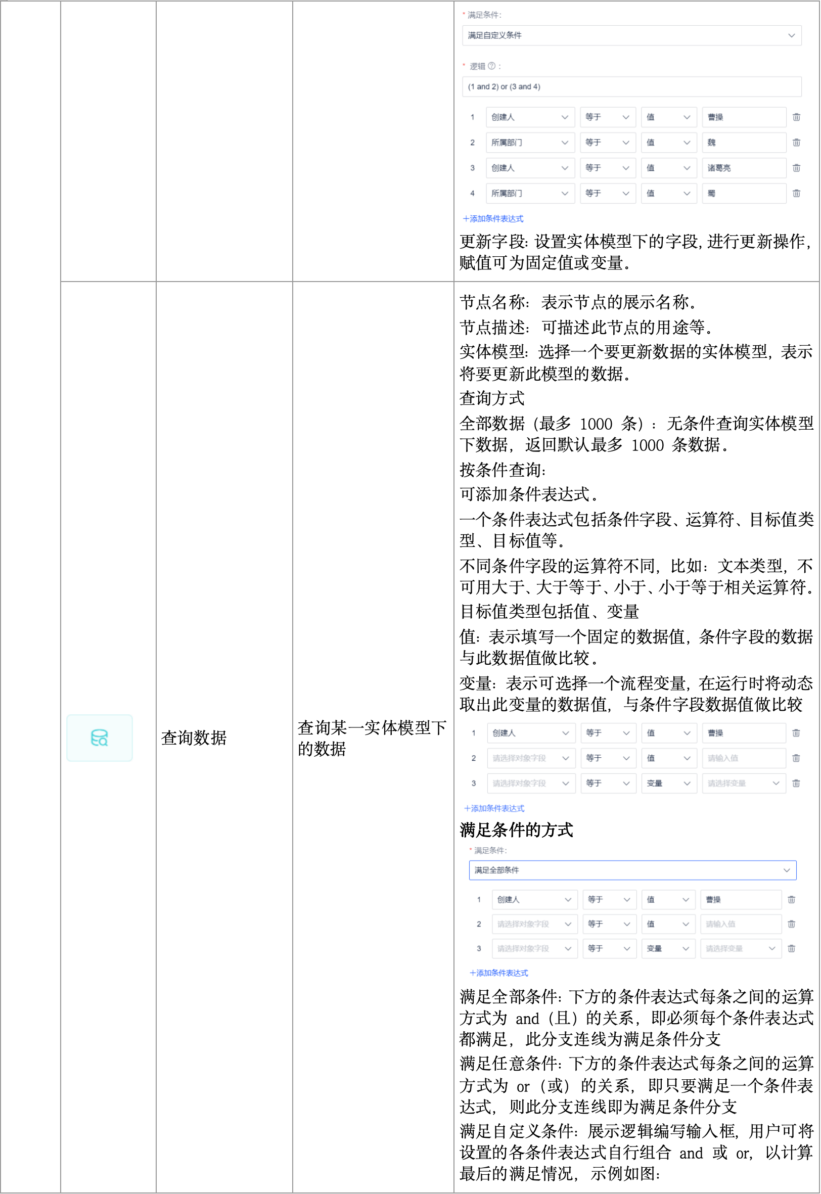Click +添加条件表达式 link below the 蜀 row

[x=493, y=218]
